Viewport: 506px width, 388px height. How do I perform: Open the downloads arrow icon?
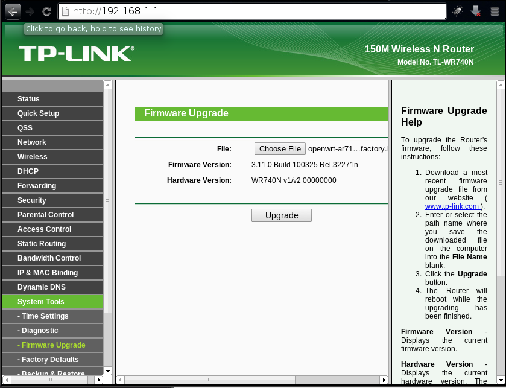(475, 11)
